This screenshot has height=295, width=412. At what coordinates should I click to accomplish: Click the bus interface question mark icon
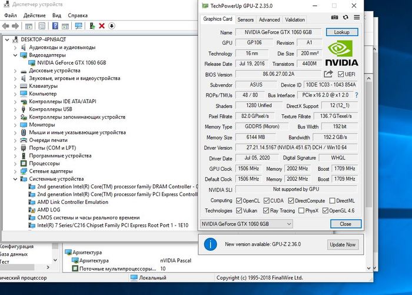[x=356, y=95]
